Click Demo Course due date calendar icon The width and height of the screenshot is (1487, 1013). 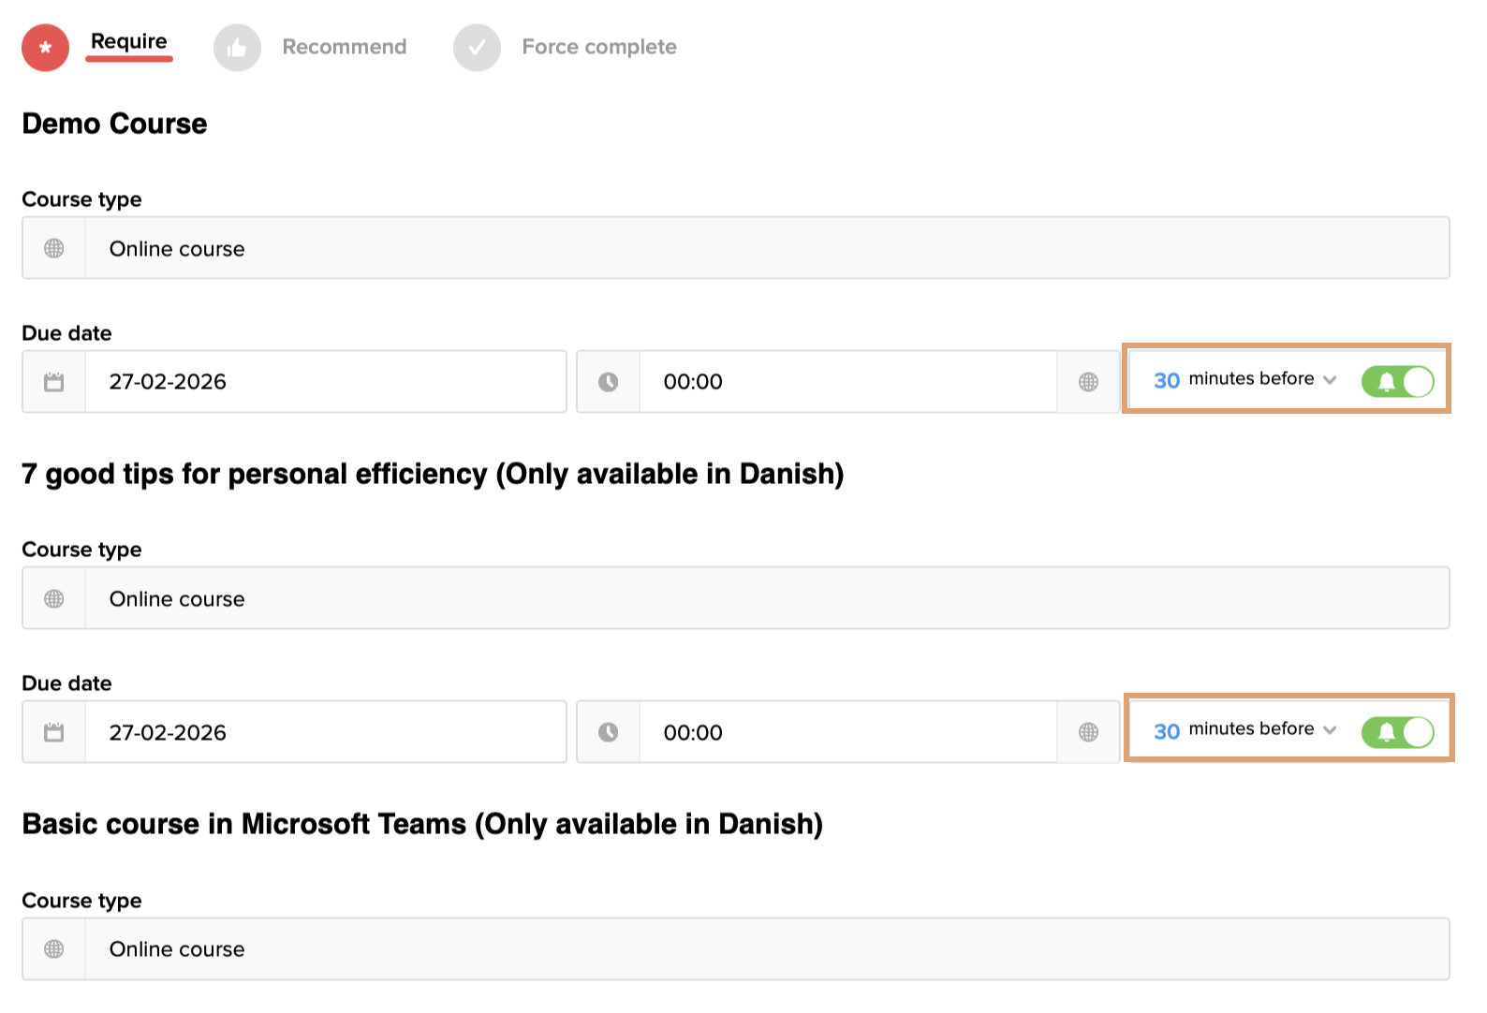[x=54, y=382]
